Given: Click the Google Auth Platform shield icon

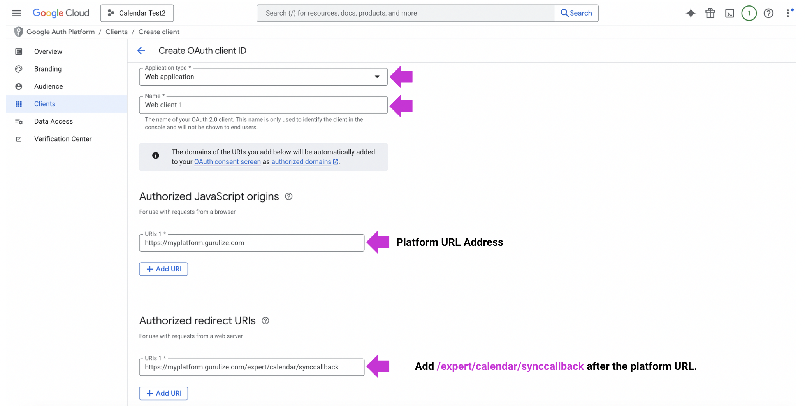Looking at the screenshot, I should tap(18, 32).
